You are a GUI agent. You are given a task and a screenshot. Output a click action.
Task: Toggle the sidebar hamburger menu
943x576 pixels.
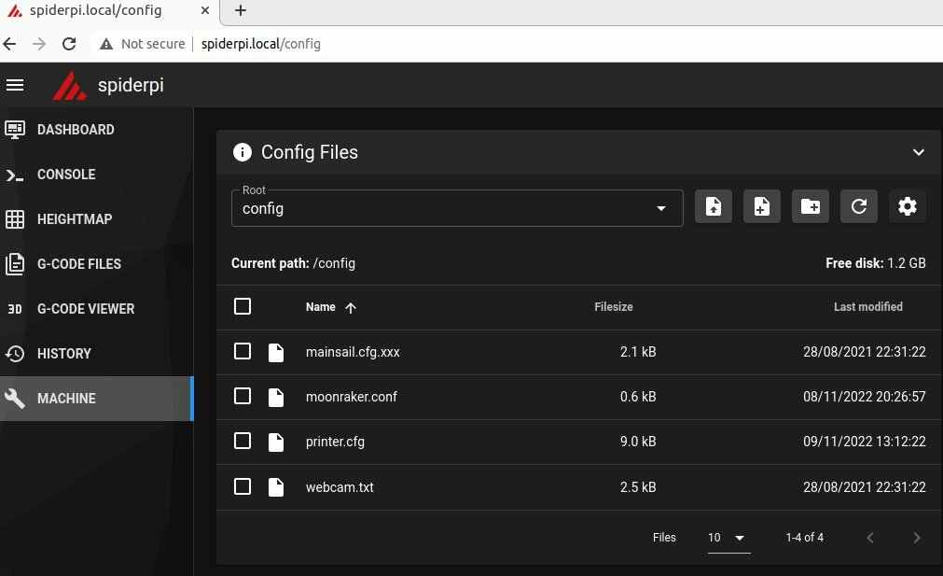point(15,86)
